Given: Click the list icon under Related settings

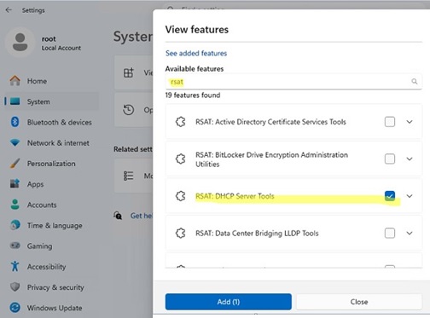Looking at the screenshot, I should tap(128, 176).
